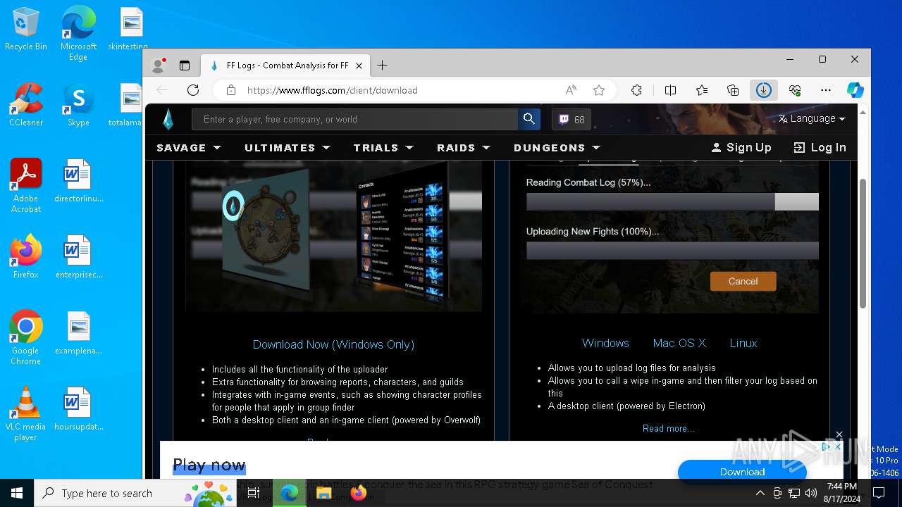Viewport: 902px width, 507px height.
Task: Click Log In link
Action: (x=820, y=147)
